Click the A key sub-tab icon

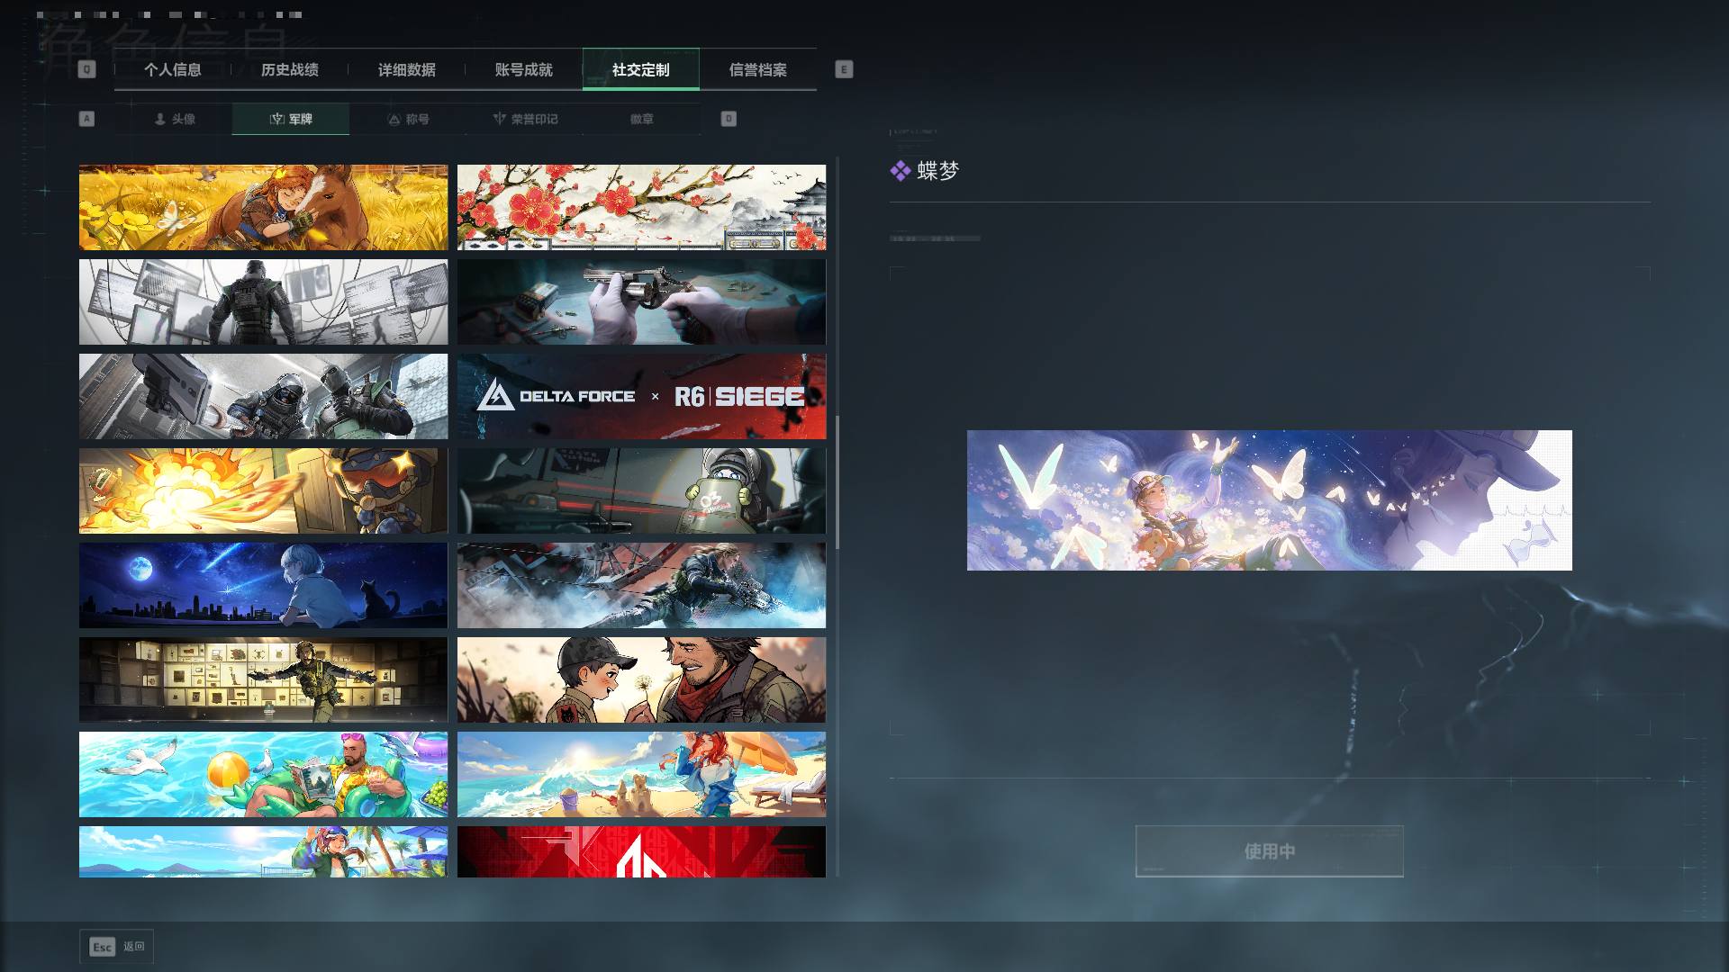click(86, 119)
